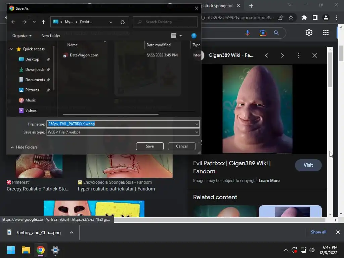The image size is (344, 258).
Task: Change the view layout icon
Action: click(x=174, y=36)
